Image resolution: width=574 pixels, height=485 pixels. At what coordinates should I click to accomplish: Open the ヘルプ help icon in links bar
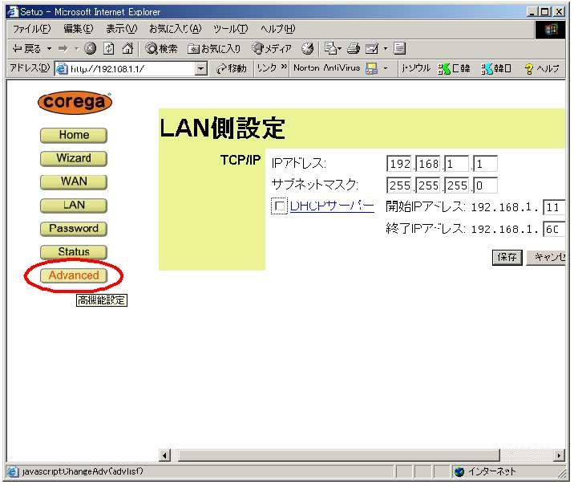tap(542, 69)
